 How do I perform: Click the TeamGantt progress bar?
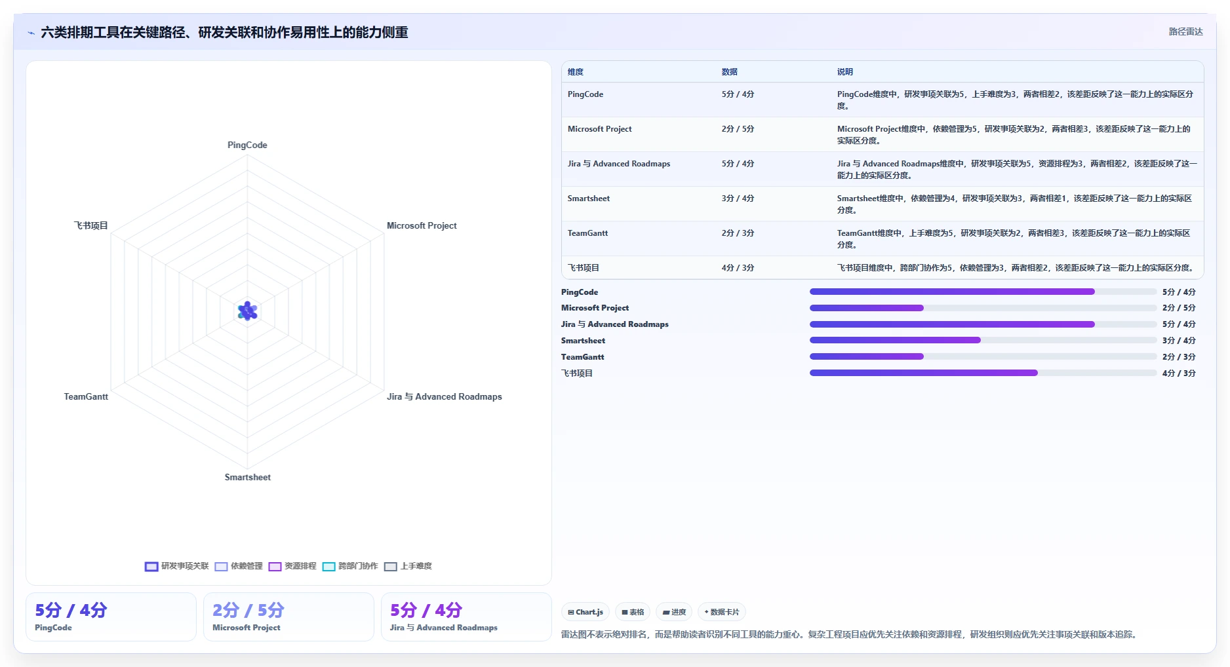[x=983, y=356]
